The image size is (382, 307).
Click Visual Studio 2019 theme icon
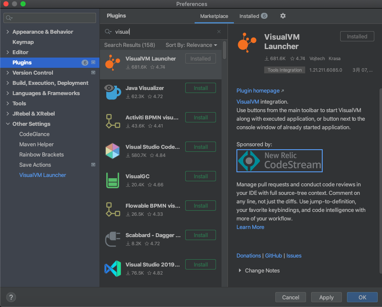tap(113, 269)
